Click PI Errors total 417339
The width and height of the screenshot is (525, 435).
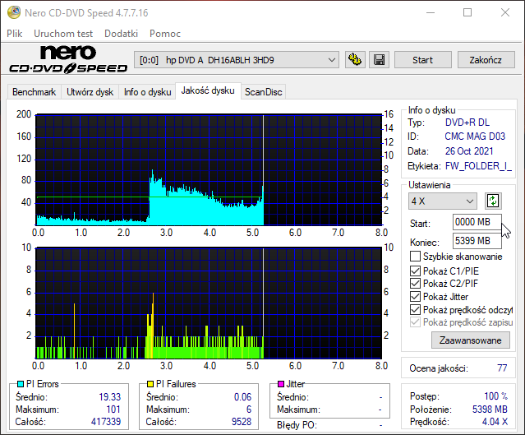106,422
